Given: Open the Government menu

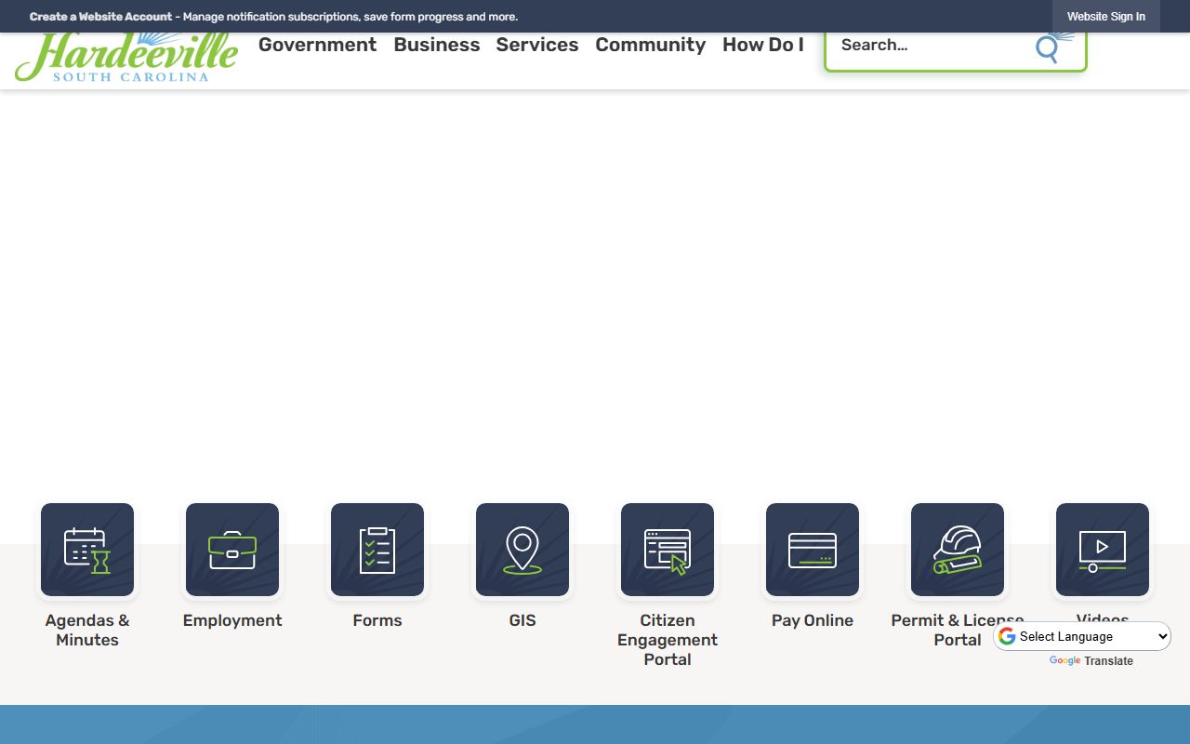Looking at the screenshot, I should [x=317, y=45].
